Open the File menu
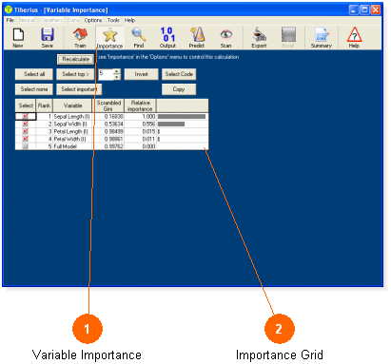Viewport: 391px width, 364px height. (10, 20)
